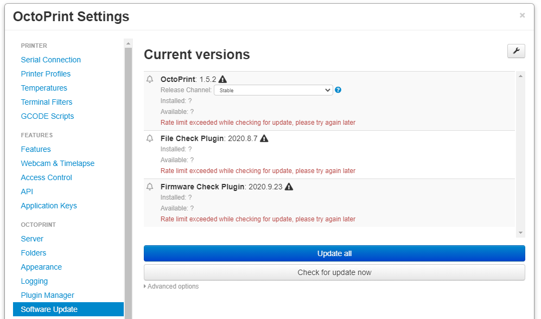Switch to the Plugin Manager section
The height and width of the screenshot is (319, 541).
click(48, 295)
